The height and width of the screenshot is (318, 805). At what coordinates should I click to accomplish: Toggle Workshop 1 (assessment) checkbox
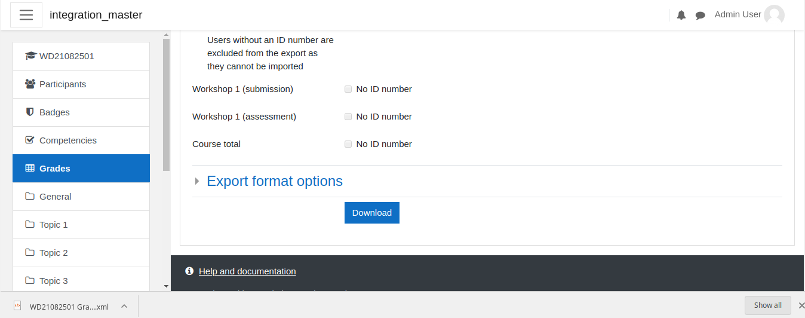pyautogui.click(x=348, y=117)
